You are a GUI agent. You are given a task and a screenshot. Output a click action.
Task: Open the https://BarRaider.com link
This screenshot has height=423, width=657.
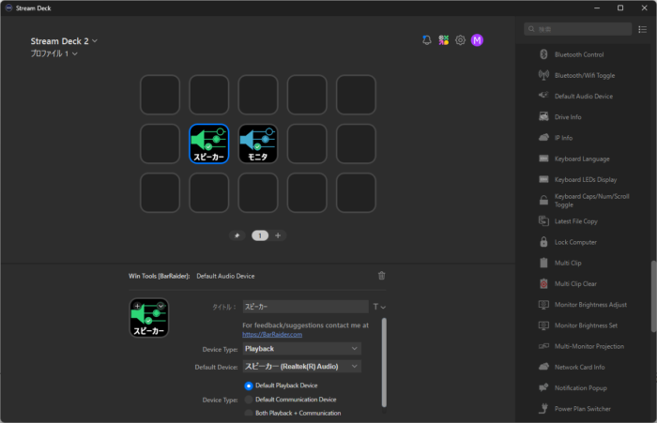click(272, 334)
